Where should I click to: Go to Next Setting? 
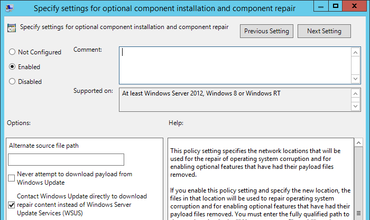(x=324, y=31)
